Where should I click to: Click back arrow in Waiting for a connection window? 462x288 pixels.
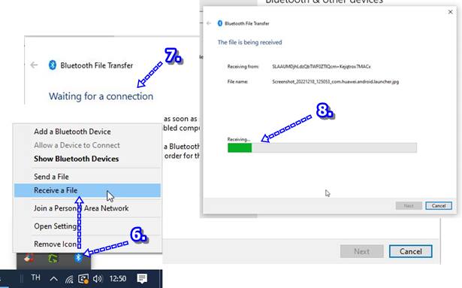(x=34, y=65)
